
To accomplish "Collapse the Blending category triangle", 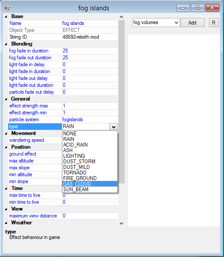I will (6, 44).
